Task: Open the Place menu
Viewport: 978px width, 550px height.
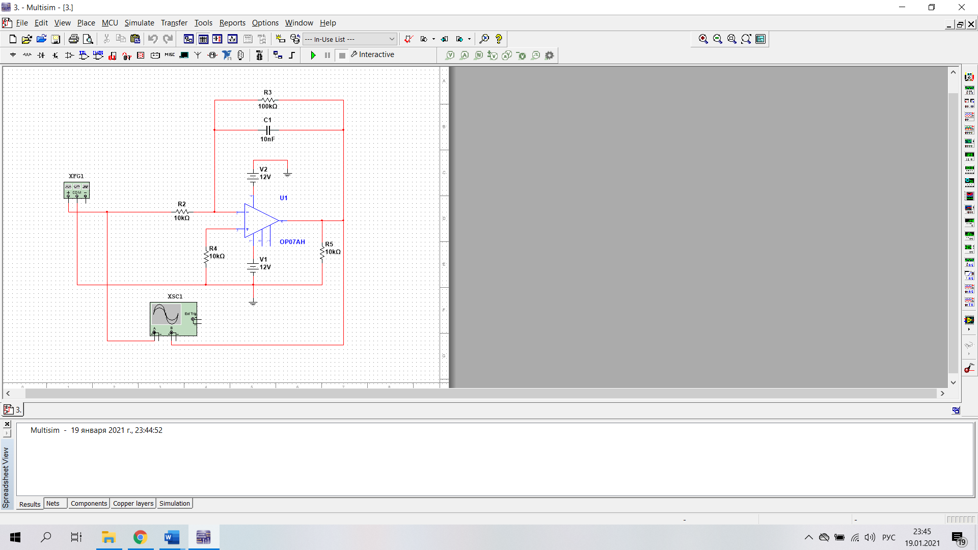Action: click(86, 23)
